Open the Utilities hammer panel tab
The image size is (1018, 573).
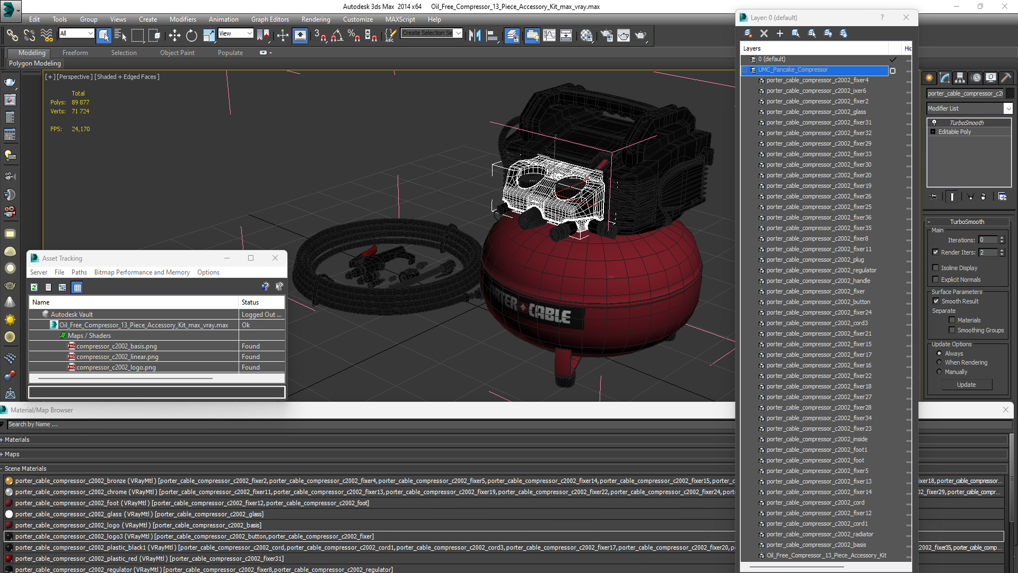pyautogui.click(x=1006, y=78)
